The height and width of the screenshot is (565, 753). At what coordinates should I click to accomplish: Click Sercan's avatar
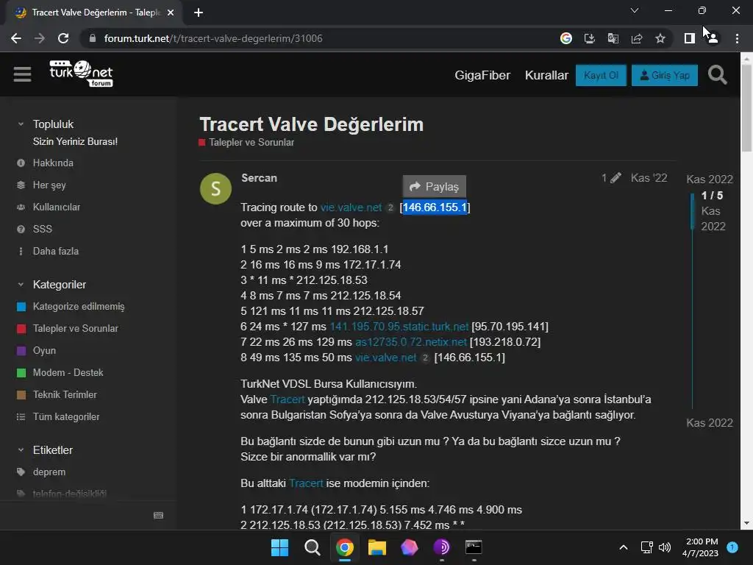pos(215,189)
